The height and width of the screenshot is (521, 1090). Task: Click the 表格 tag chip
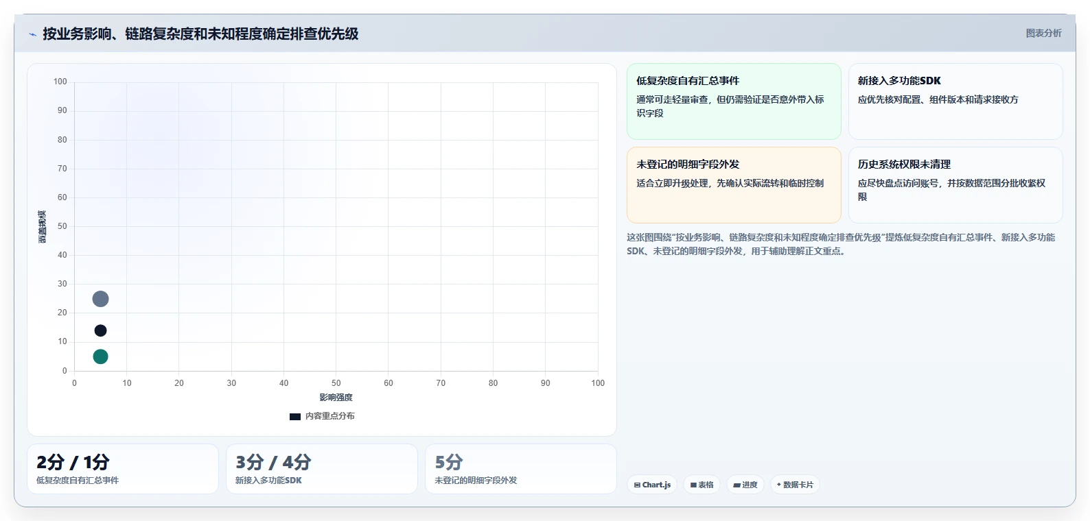tap(701, 485)
